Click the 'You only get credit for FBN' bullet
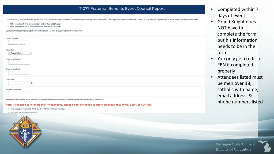274x154 pixels. (x=240, y=65)
